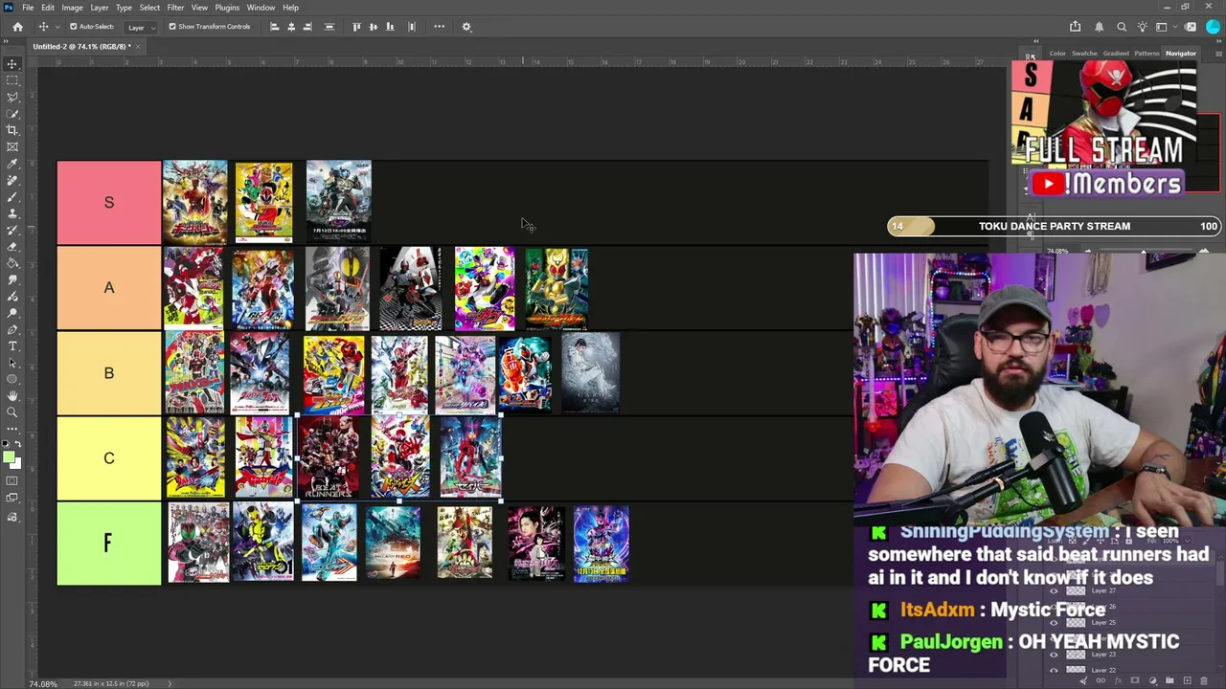Select the Zoom tool

[x=12, y=412]
